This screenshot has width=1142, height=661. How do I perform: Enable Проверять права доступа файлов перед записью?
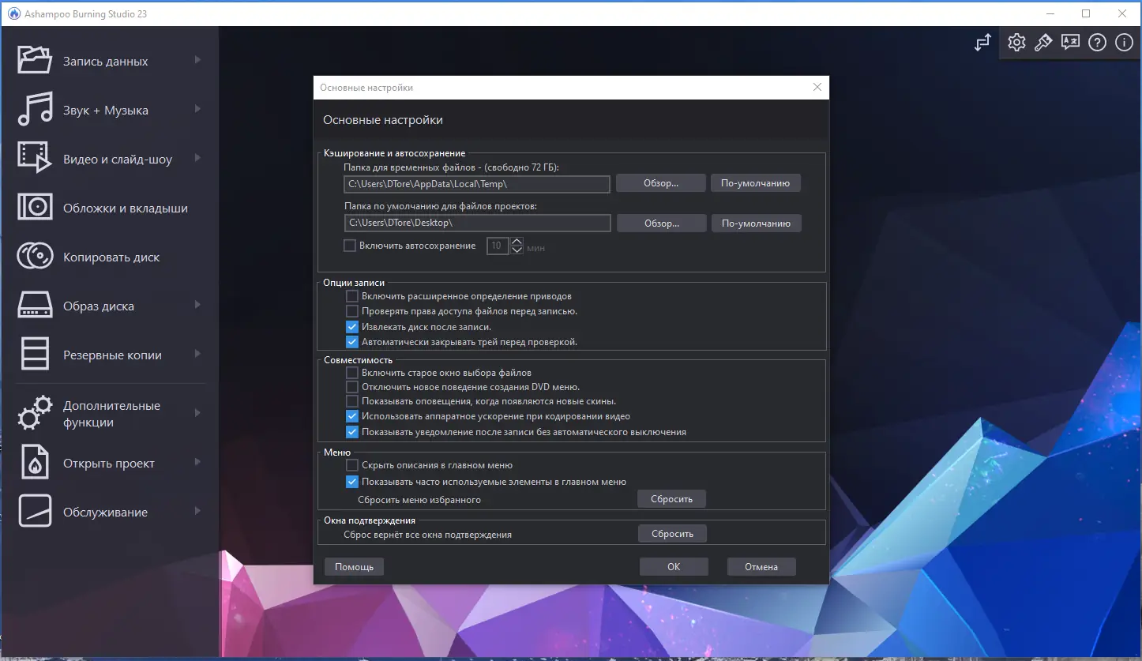click(x=352, y=311)
